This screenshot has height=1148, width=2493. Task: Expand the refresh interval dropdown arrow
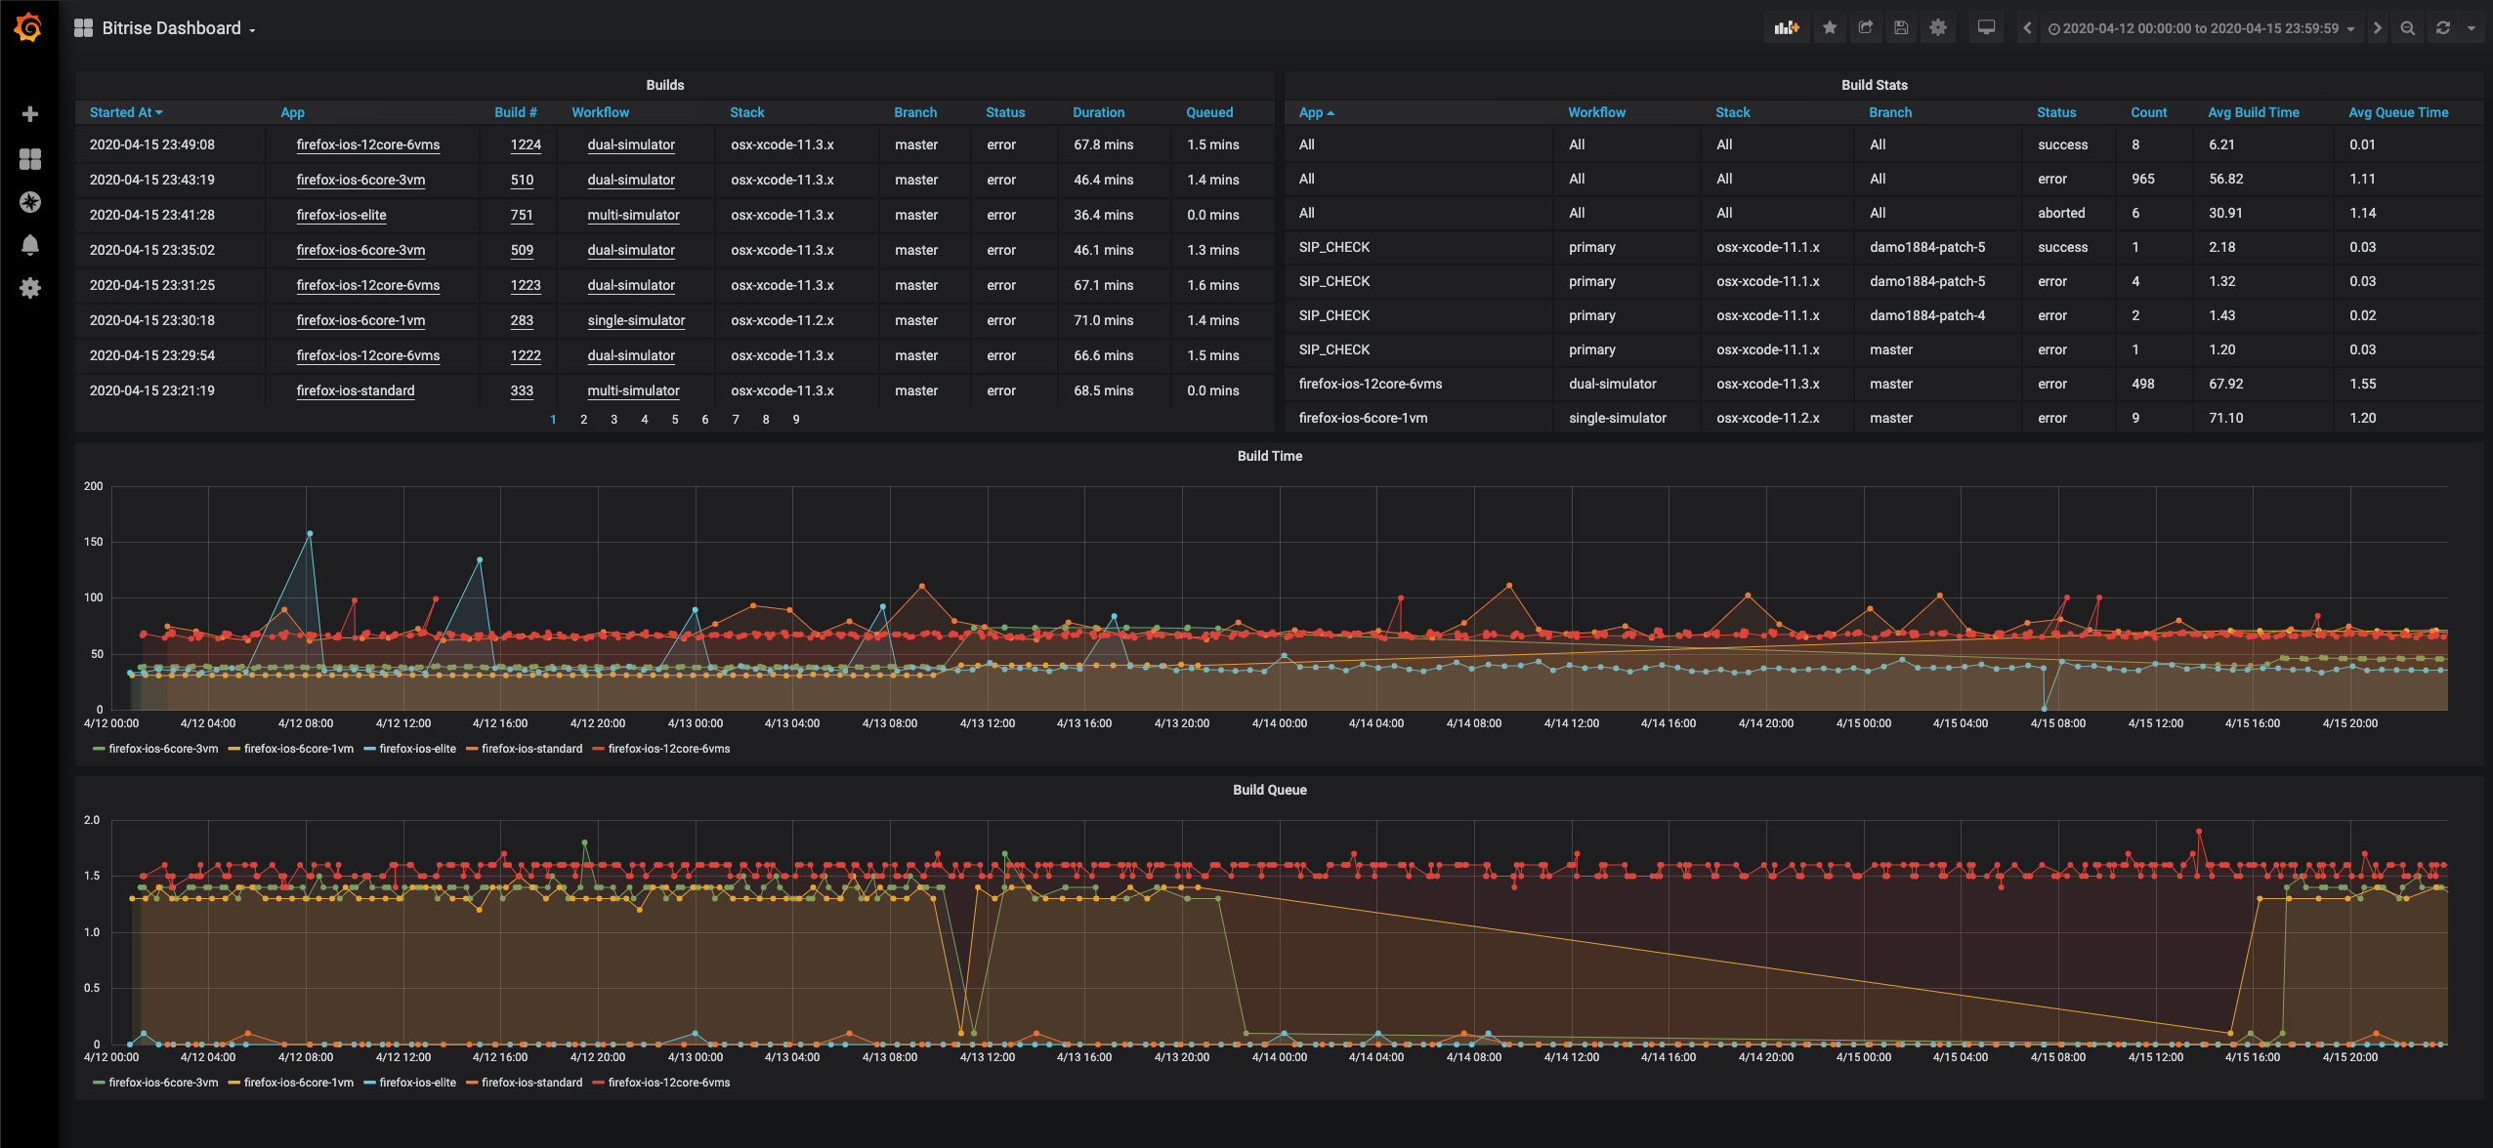coord(2472,28)
